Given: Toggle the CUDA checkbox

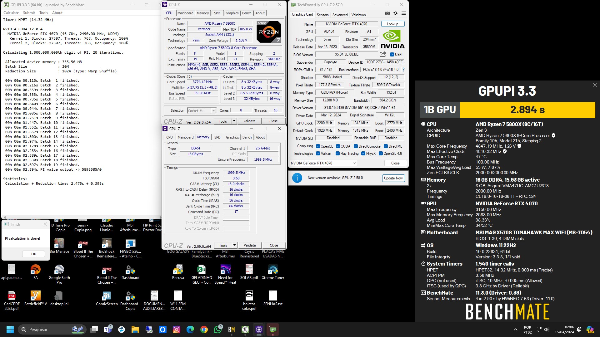Looking at the screenshot, I should coord(338,146).
